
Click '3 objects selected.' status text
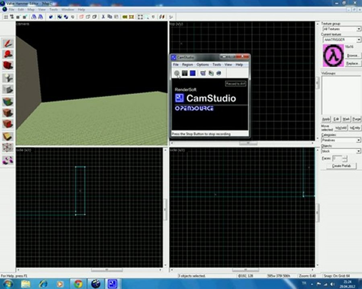[191, 276]
